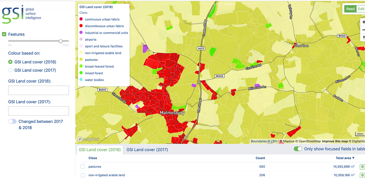The image size is (365, 178).
Task: Click discontinuous urban fabric legend marker
Action: coord(81,26)
